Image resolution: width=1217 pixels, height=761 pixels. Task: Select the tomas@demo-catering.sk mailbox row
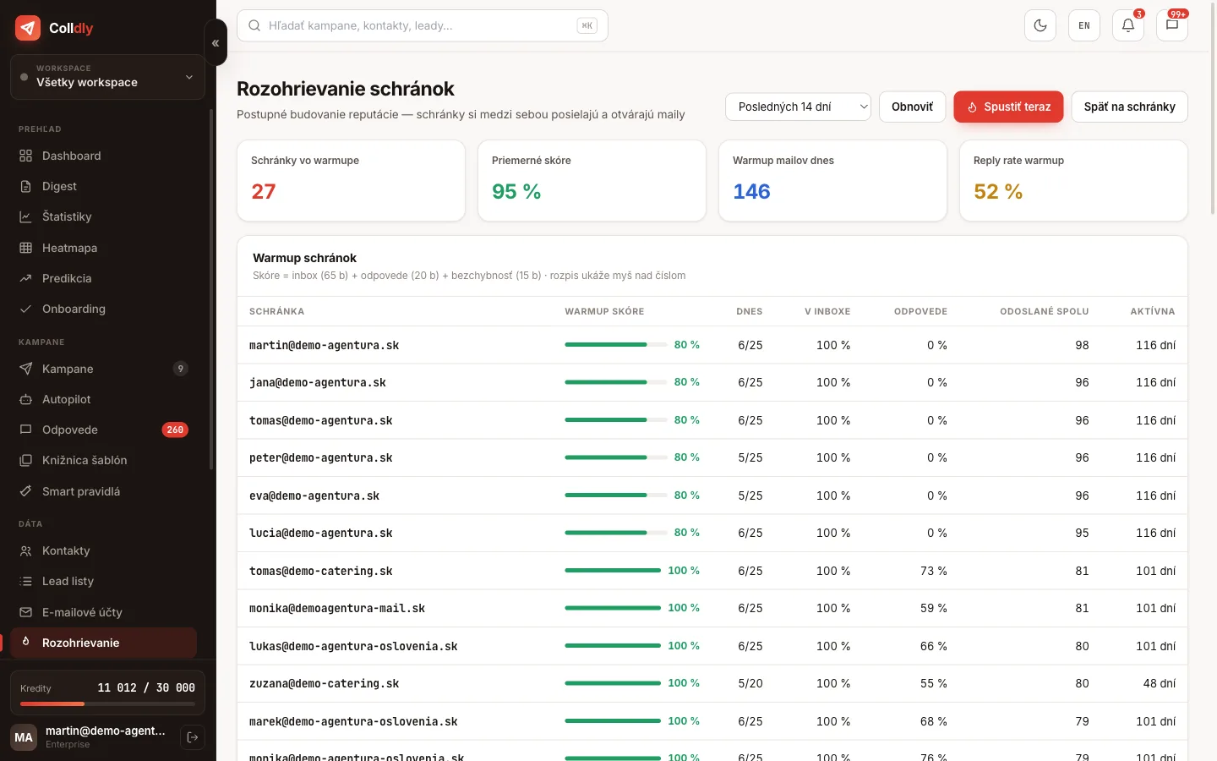[x=712, y=571]
